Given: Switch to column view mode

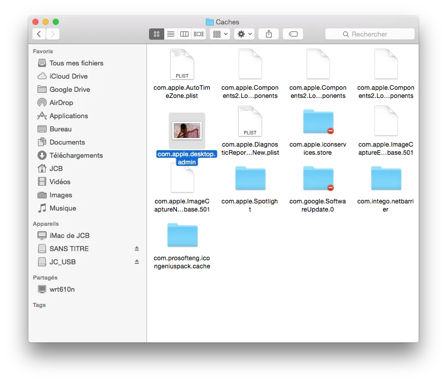Looking at the screenshot, I should pos(184,34).
